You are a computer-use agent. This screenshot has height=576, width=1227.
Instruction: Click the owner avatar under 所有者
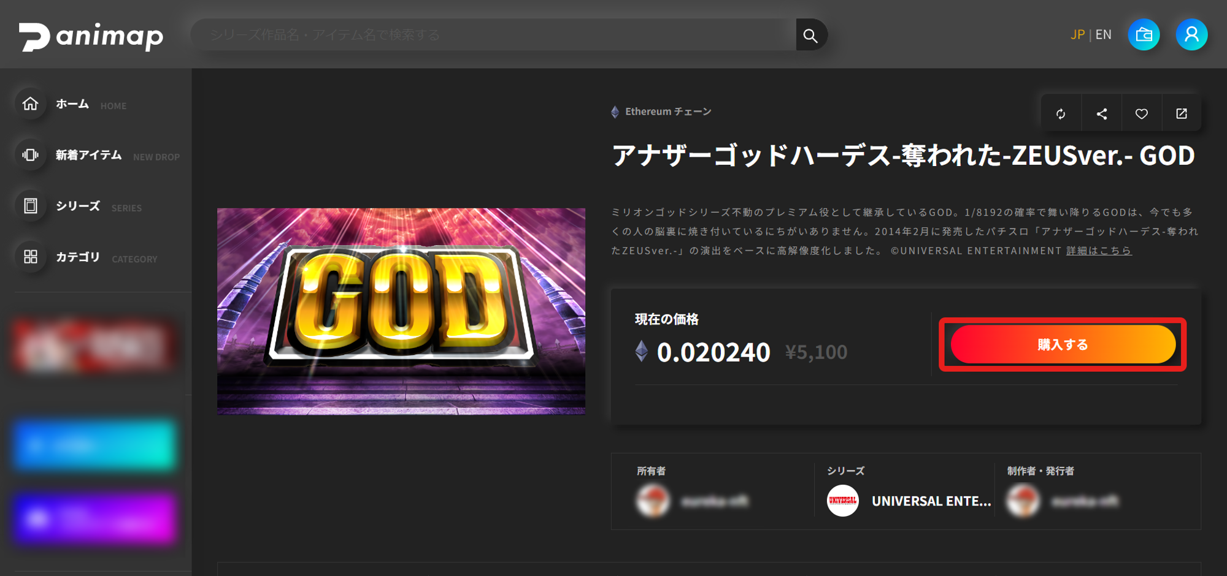pyautogui.click(x=652, y=501)
